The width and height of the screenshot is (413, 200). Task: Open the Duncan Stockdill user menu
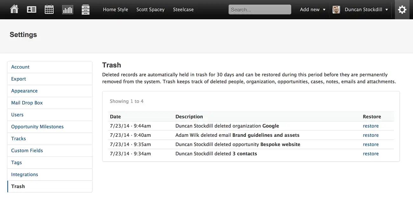[367, 10]
